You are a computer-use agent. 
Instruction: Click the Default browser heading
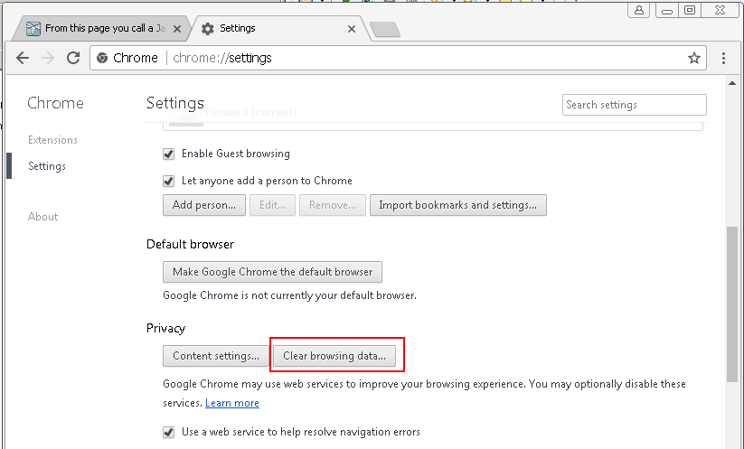pyautogui.click(x=190, y=244)
